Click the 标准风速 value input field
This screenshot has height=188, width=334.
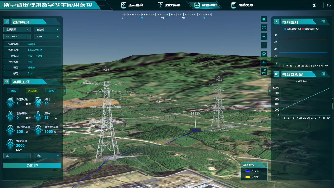(21, 104)
